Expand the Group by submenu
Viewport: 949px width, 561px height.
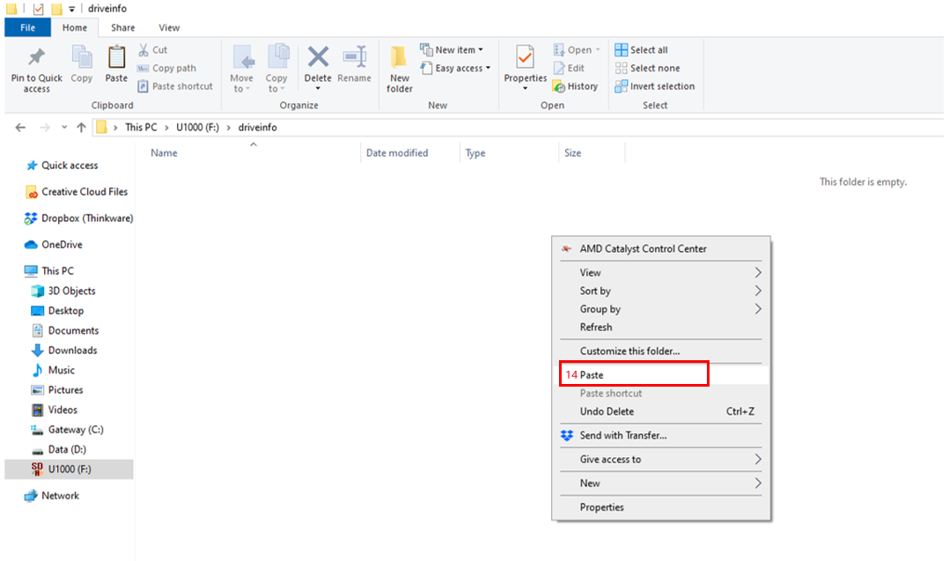point(661,309)
